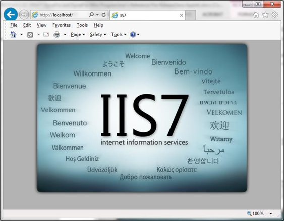
Task: Click the blue Back arrow button
Action: tap(11, 14)
